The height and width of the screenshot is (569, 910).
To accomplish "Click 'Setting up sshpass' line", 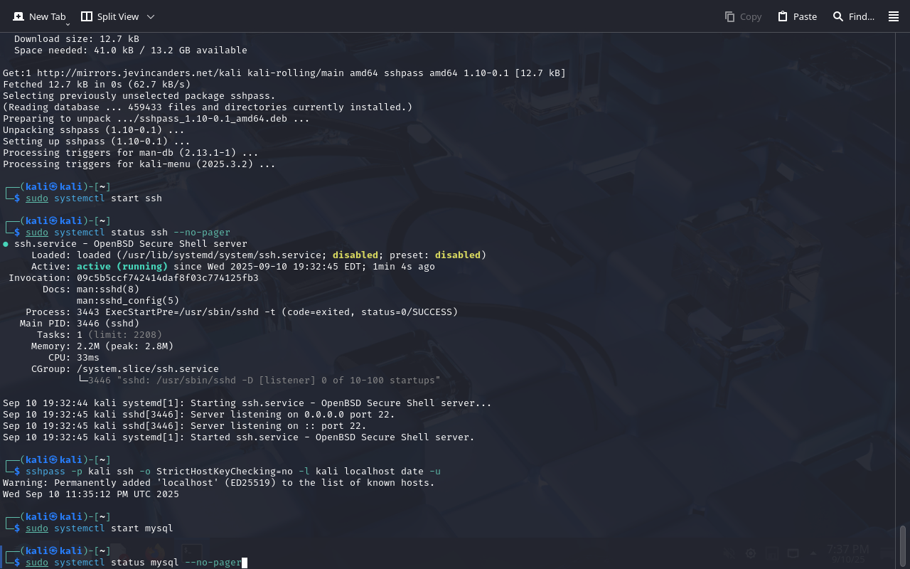I will pyautogui.click(x=97, y=142).
